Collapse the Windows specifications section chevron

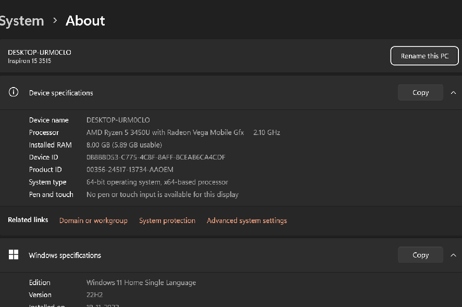(x=453, y=255)
